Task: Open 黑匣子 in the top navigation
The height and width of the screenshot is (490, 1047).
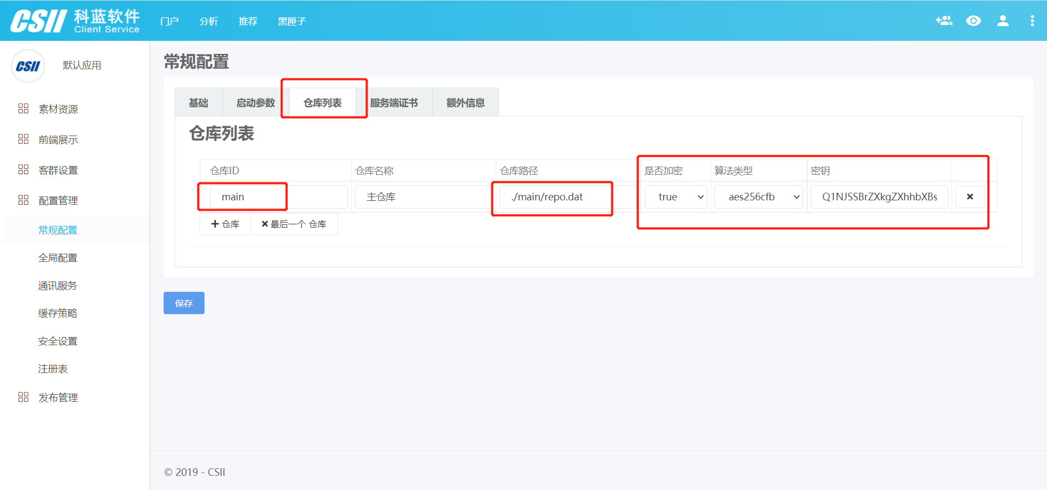Action: [x=292, y=21]
